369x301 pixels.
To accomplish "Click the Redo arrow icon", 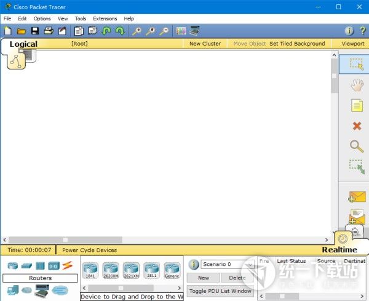I will coord(120,31).
